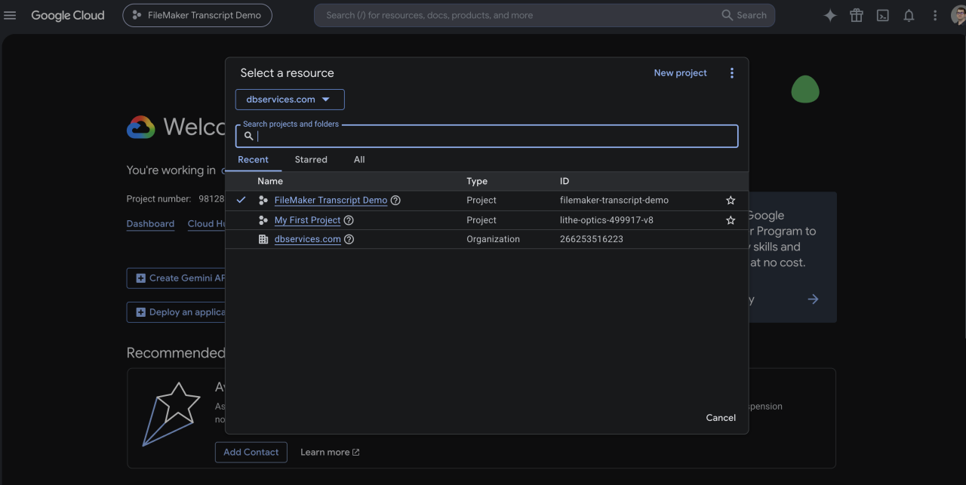Click the magnifier icon in project search

248,137
